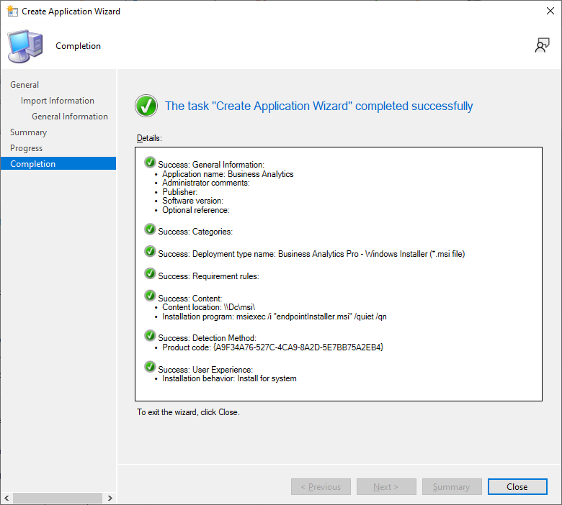Click the 'Administrator comments:' line

click(x=206, y=183)
